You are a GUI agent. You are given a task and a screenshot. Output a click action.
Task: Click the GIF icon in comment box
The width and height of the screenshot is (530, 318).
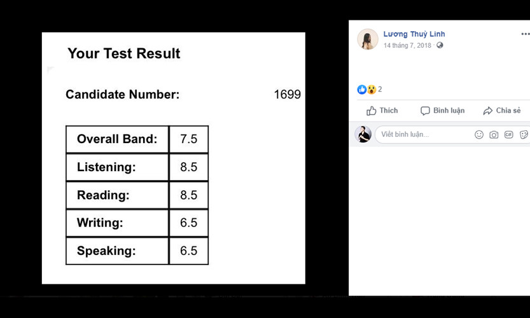point(508,135)
